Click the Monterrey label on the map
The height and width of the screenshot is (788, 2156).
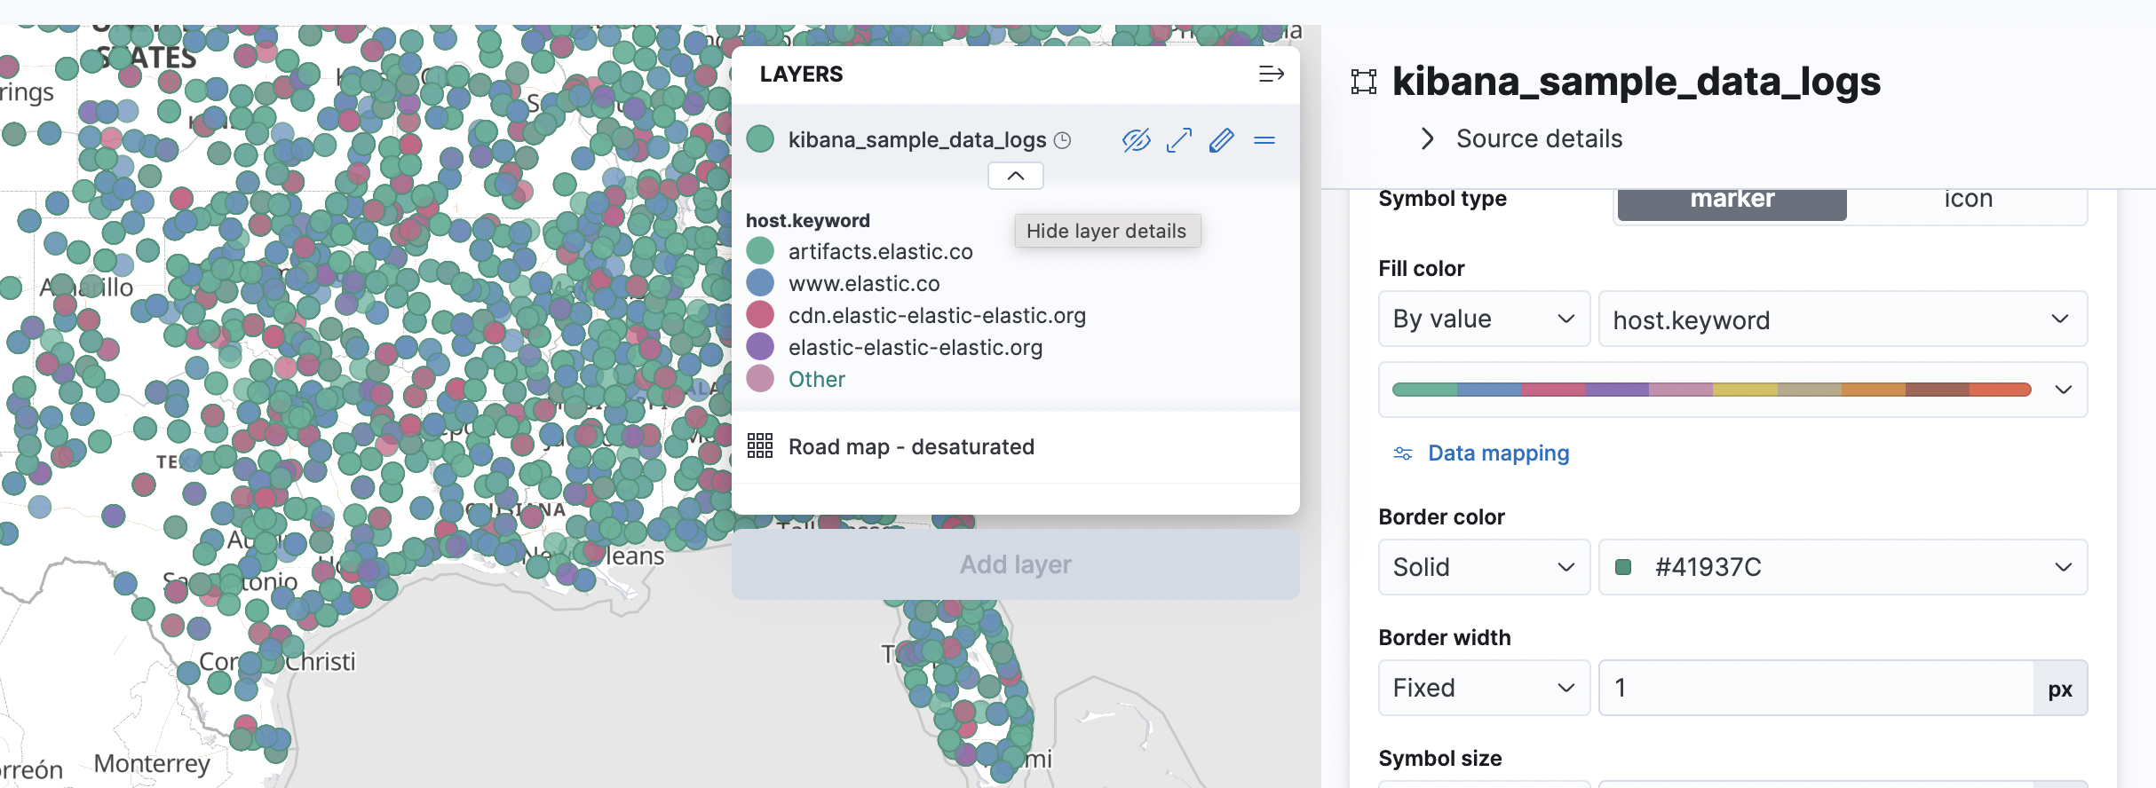pyautogui.click(x=152, y=763)
